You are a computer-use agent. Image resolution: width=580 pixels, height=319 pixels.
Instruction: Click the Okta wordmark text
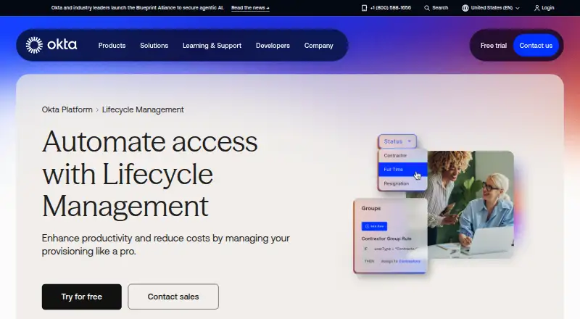pyautogui.click(x=62, y=45)
